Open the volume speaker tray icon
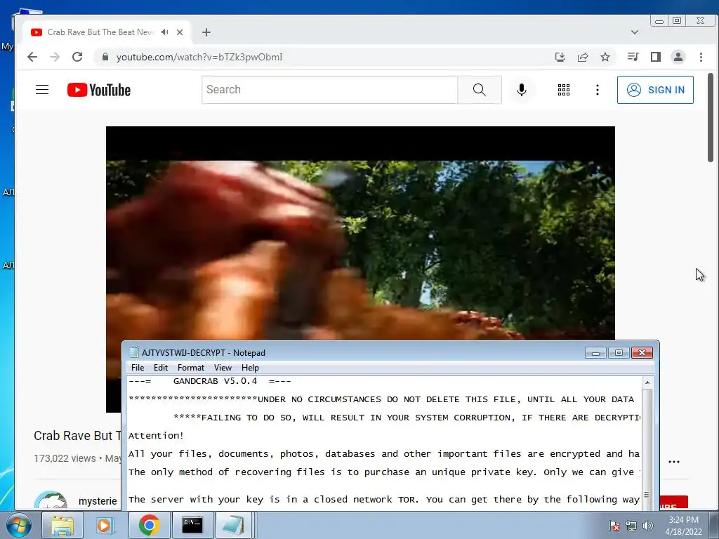 [648, 526]
